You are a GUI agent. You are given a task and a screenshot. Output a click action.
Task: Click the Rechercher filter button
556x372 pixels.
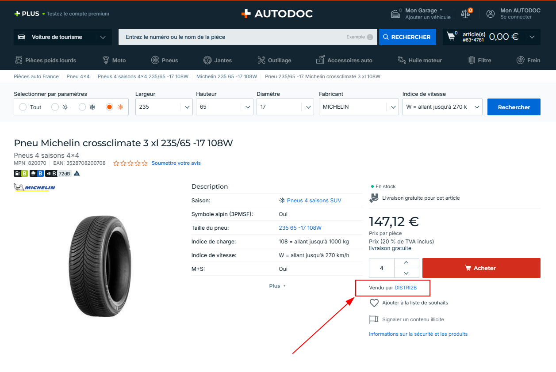point(514,107)
